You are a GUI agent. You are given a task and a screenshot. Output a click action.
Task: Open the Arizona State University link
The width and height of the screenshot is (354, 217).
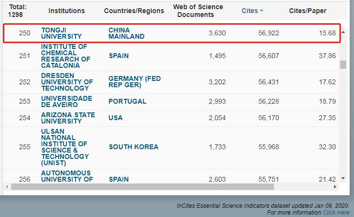click(x=68, y=118)
